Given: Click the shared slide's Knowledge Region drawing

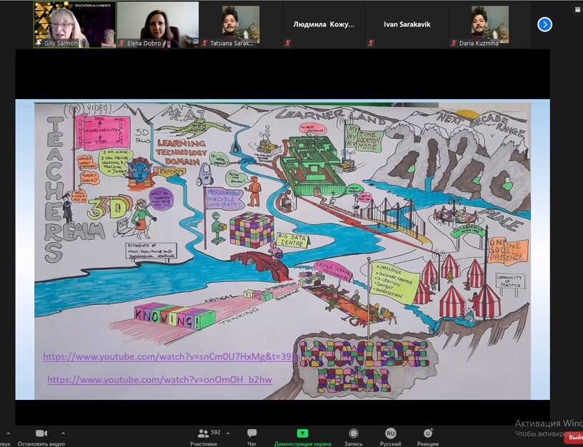Looking at the screenshot, I should click(364, 367).
